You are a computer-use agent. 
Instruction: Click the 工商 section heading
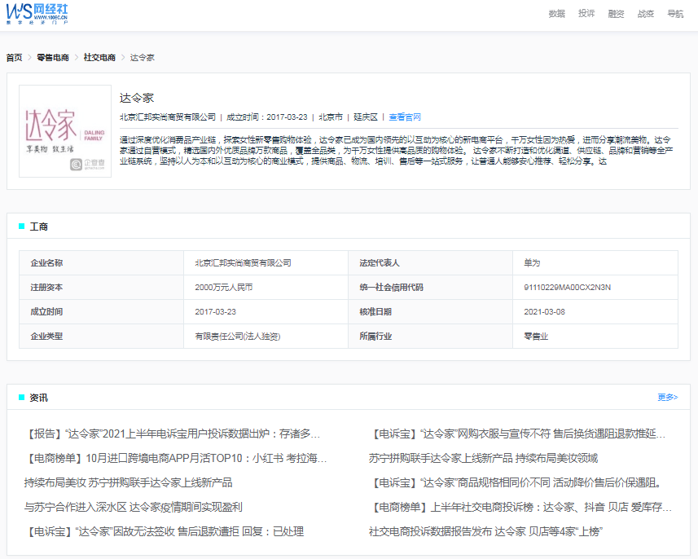[x=39, y=227]
